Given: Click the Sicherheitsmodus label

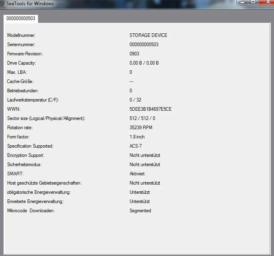Looking at the screenshot, I should (x=24, y=165).
